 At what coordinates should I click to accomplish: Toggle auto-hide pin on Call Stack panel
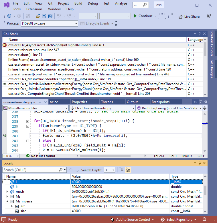200,34
